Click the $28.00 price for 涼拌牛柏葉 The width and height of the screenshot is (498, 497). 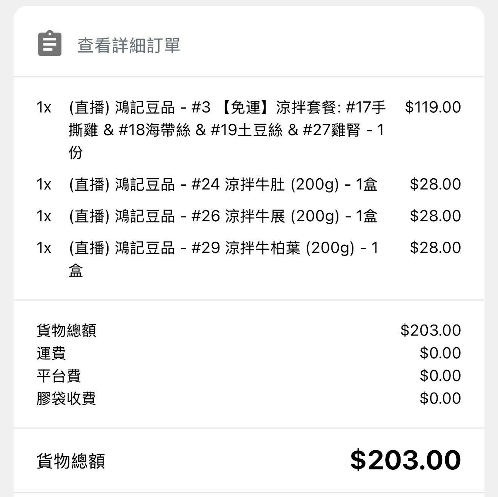click(435, 247)
